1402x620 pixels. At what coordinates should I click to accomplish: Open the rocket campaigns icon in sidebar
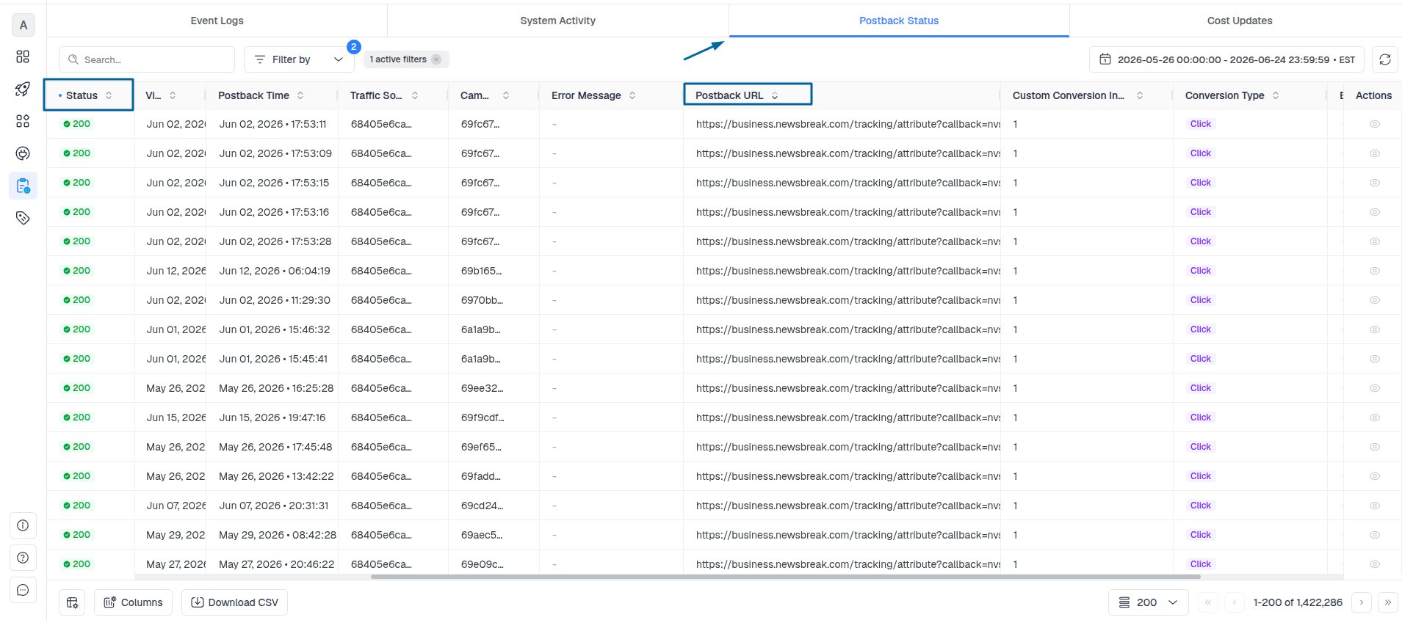pos(23,89)
